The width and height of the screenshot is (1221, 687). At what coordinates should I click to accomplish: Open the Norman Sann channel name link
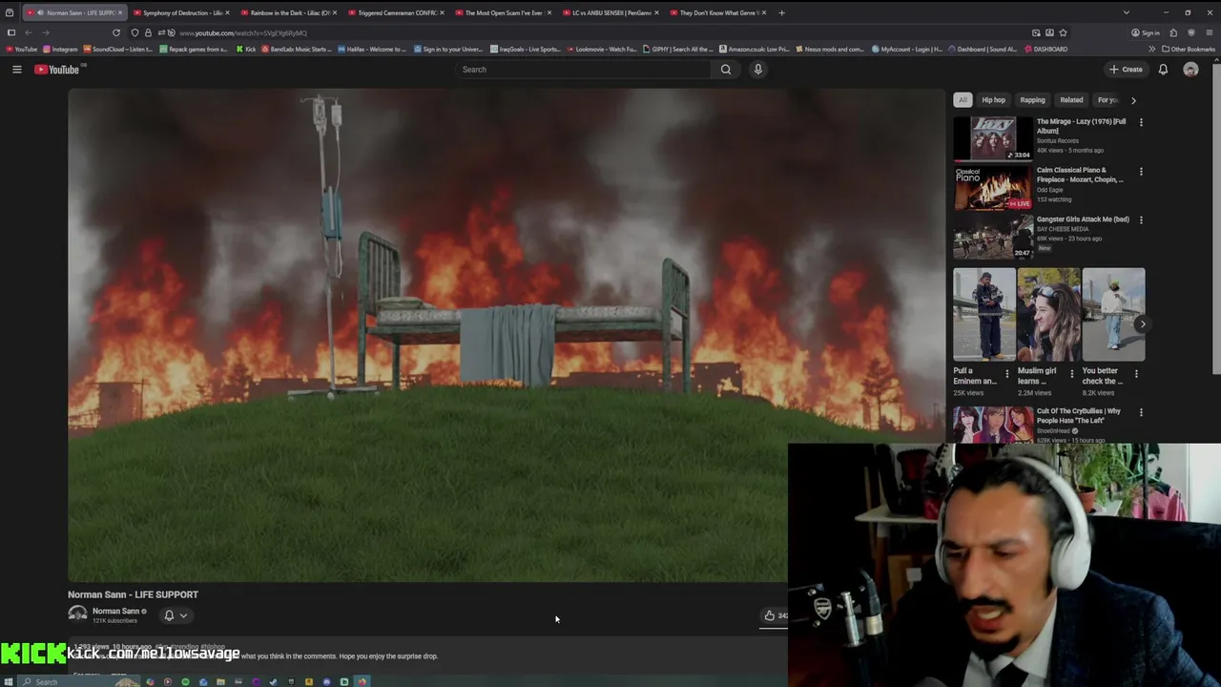[x=115, y=611]
